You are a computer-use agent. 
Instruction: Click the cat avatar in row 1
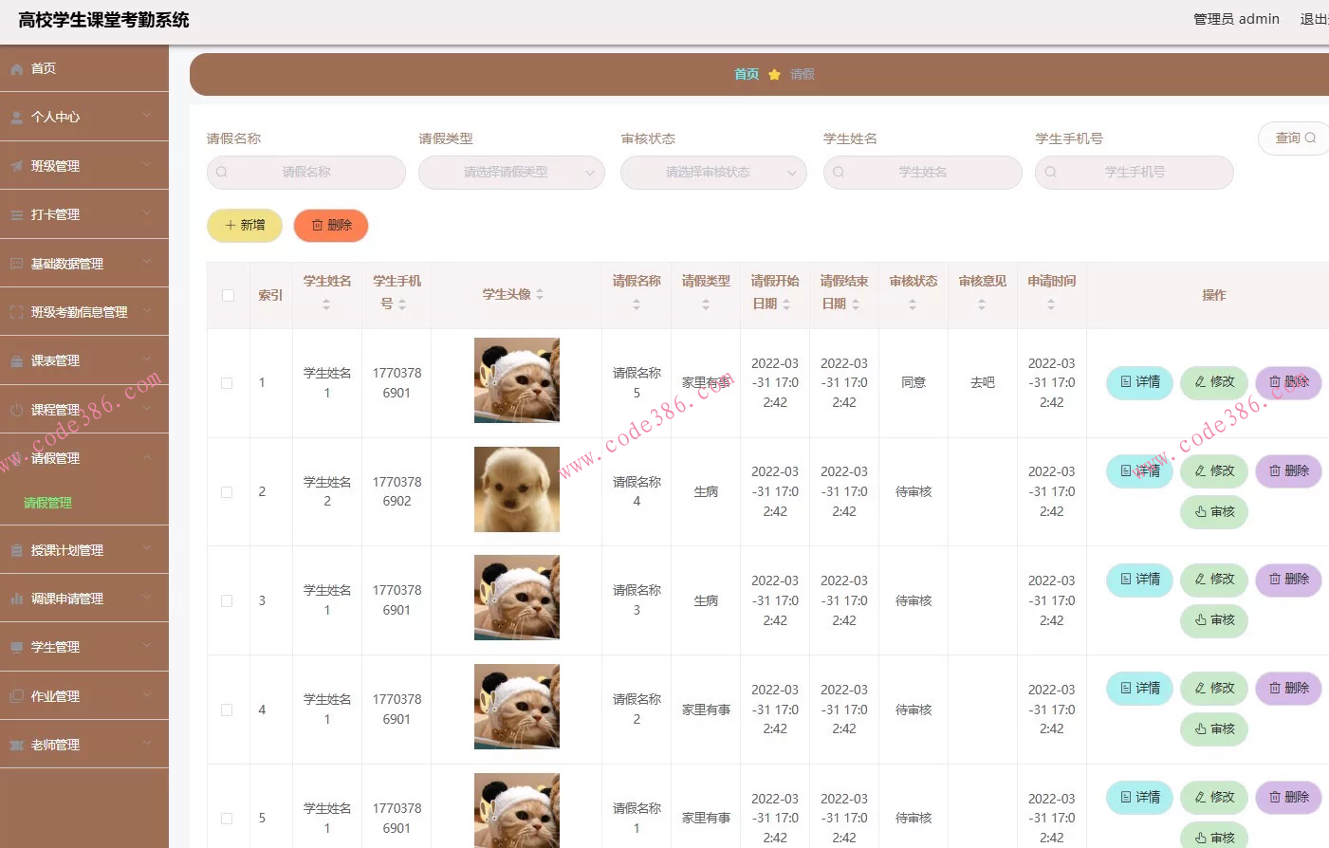pyautogui.click(x=517, y=380)
